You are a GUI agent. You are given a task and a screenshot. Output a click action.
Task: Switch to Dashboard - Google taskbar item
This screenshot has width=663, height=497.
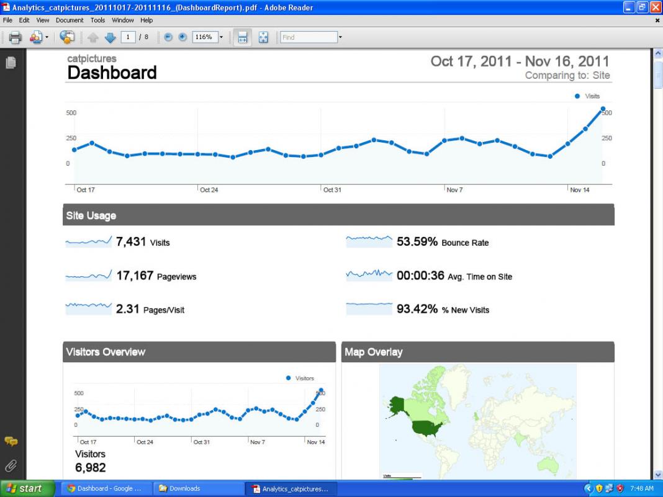106,489
